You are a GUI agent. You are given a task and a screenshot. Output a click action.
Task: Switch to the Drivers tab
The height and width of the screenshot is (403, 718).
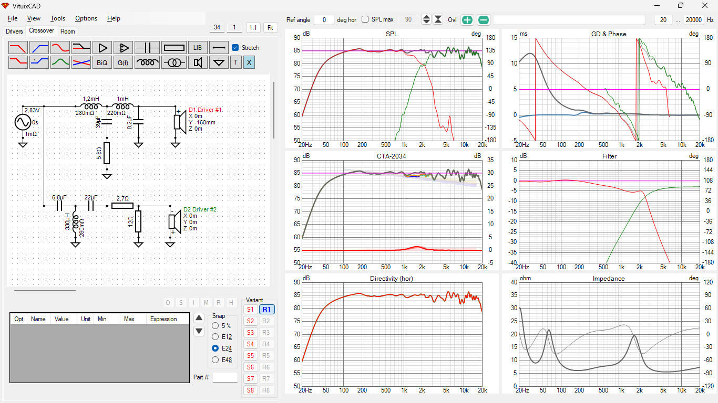pyautogui.click(x=14, y=31)
